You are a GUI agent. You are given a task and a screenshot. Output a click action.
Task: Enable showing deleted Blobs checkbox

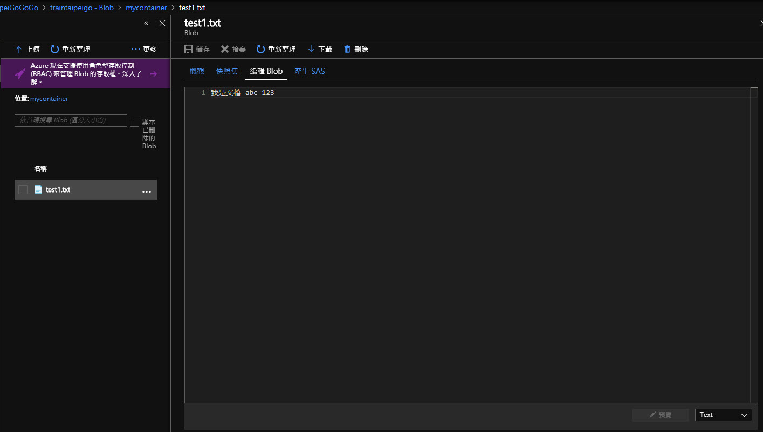pos(134,122)
